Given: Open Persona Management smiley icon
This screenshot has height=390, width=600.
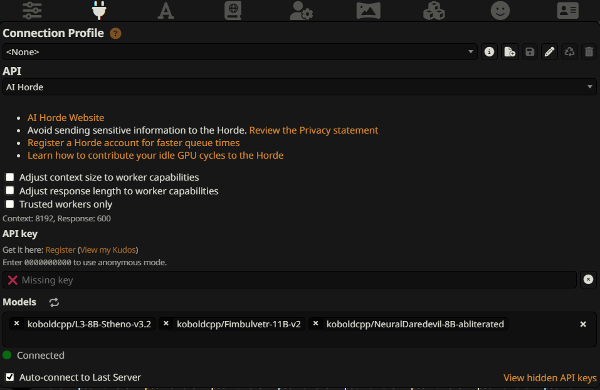Looking at the screenshot, I should [x=500, y=10].
